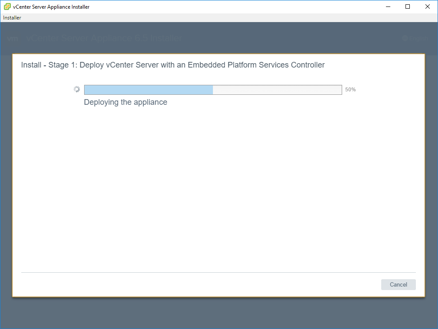
Task: Click the 50% progress label
Action: point(350,90)
